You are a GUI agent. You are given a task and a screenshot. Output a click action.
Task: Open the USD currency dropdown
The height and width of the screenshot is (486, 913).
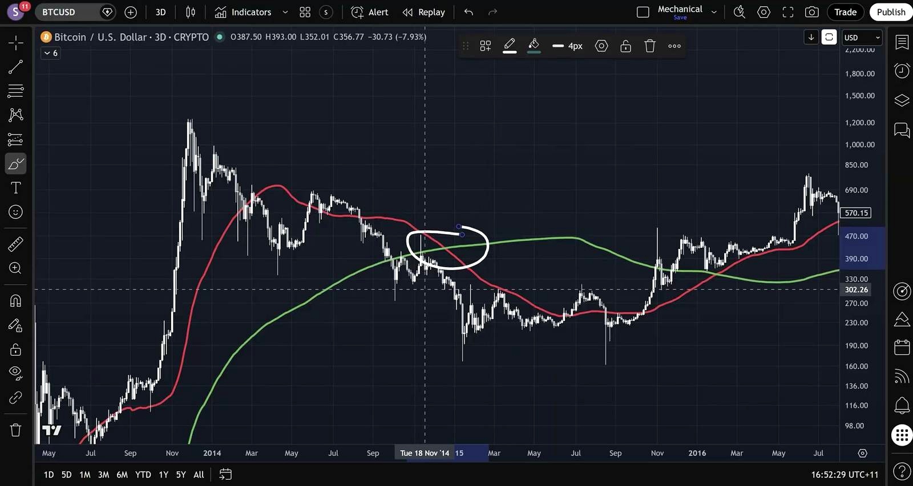pyautogui.click(x=862, y=38)
